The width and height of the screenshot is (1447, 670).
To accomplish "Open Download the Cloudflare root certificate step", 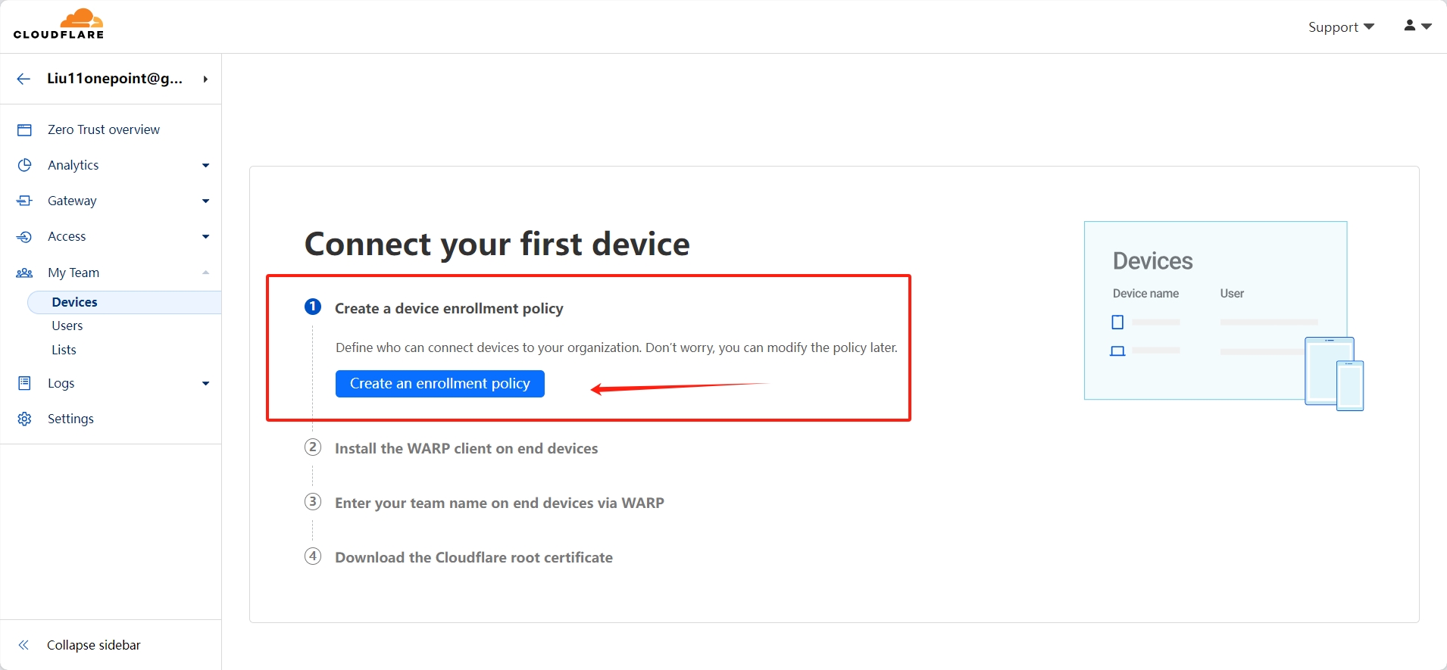I will click(x=473, y=557).
